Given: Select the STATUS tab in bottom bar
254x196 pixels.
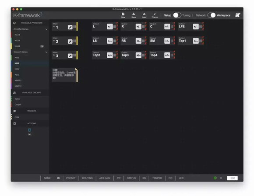Looking at the screenshot, I should pyautogui.click(x=131, y=178).
